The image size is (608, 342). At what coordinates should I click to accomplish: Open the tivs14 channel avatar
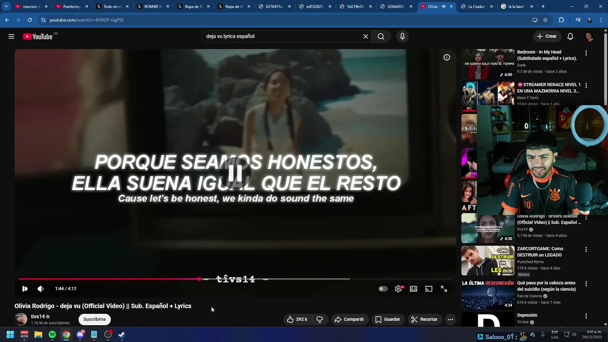[x=21, y=319]
